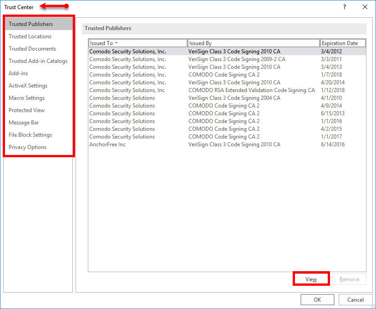Select the row expiring 4/20/2014
376x309 pixels.
[x=227, y=82]
